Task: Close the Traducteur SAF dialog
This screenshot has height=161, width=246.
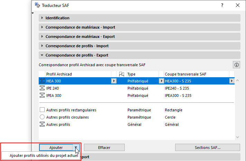Action: click(237, 5)
